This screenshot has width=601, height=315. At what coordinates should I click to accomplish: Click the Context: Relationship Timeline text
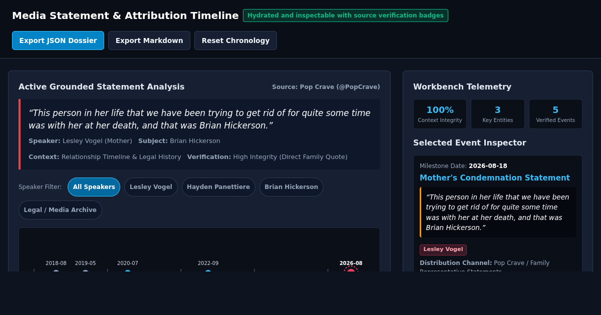[105, 157]
